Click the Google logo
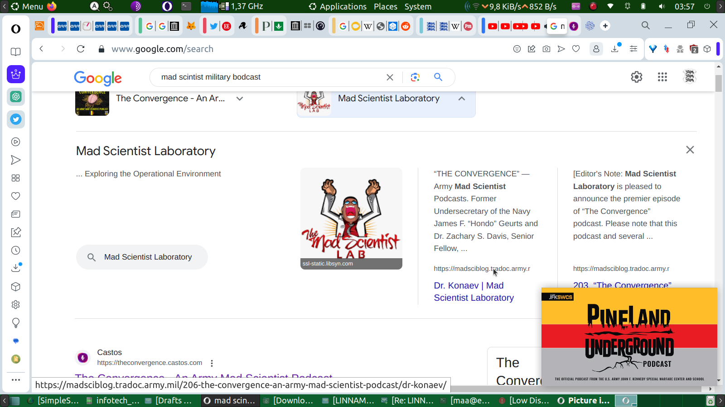 (x=98, y=78)
